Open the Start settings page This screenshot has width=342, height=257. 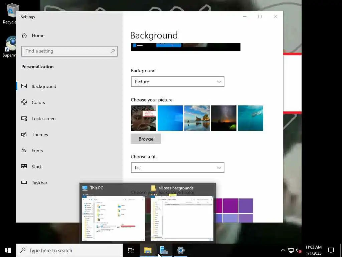(36, 167)
